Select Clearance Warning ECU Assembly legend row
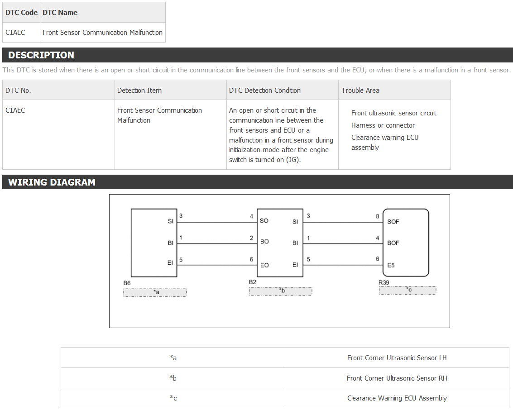Image resolution: width=513 pixels, height=410 pixels. click(285, 398)
